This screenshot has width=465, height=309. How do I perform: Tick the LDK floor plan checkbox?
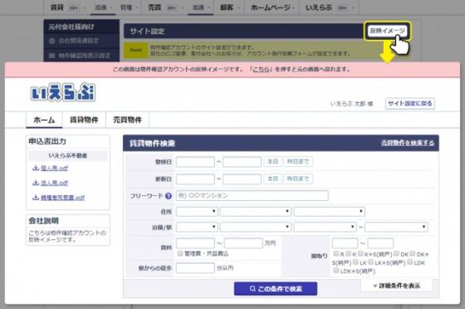[410, 262]
